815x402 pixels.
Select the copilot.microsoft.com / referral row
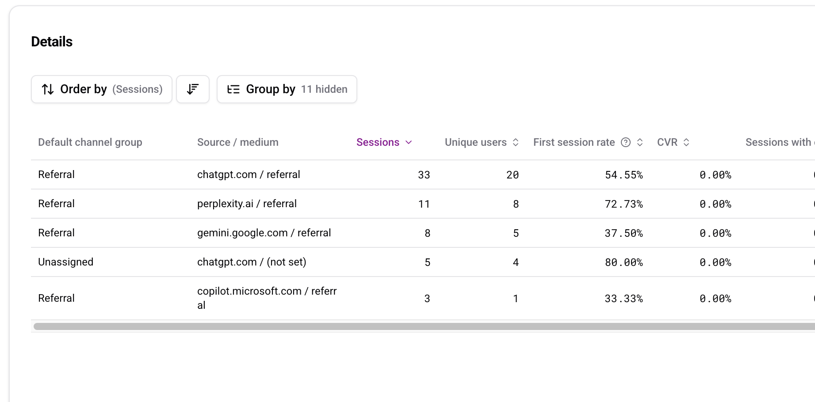pos(423,298)
